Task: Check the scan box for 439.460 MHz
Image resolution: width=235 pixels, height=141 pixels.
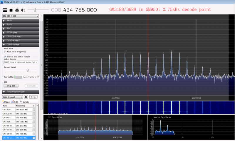Action: (x=34, y=130)
